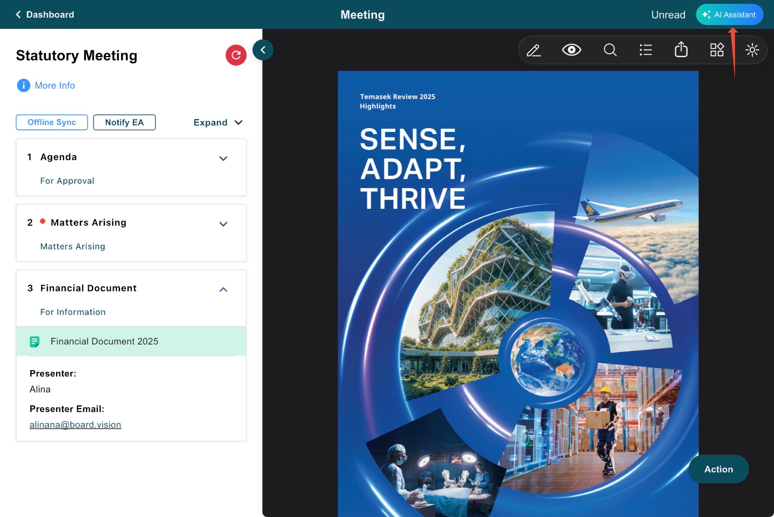
Task: Click the green document icon
Action: coord(35,342)
